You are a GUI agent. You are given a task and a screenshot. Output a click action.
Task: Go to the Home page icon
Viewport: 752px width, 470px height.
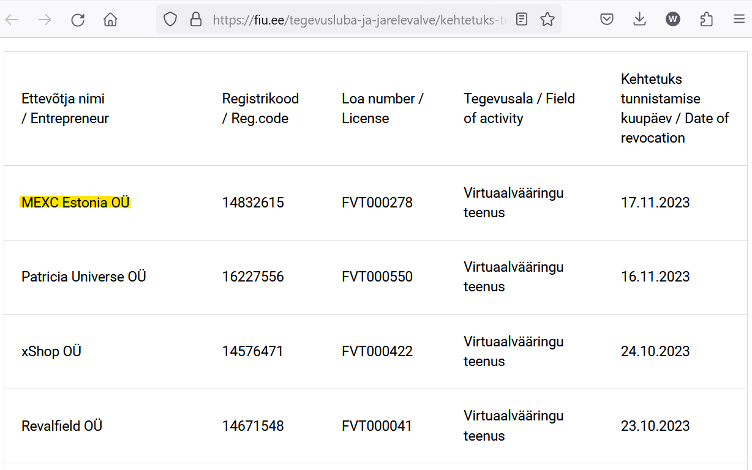(x=110, y=20)
